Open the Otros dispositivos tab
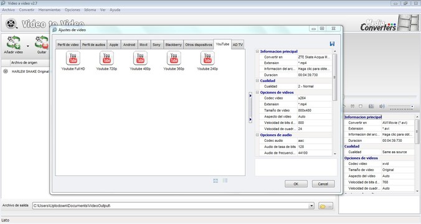The image size is (421, 224). [x=199, y=45]
